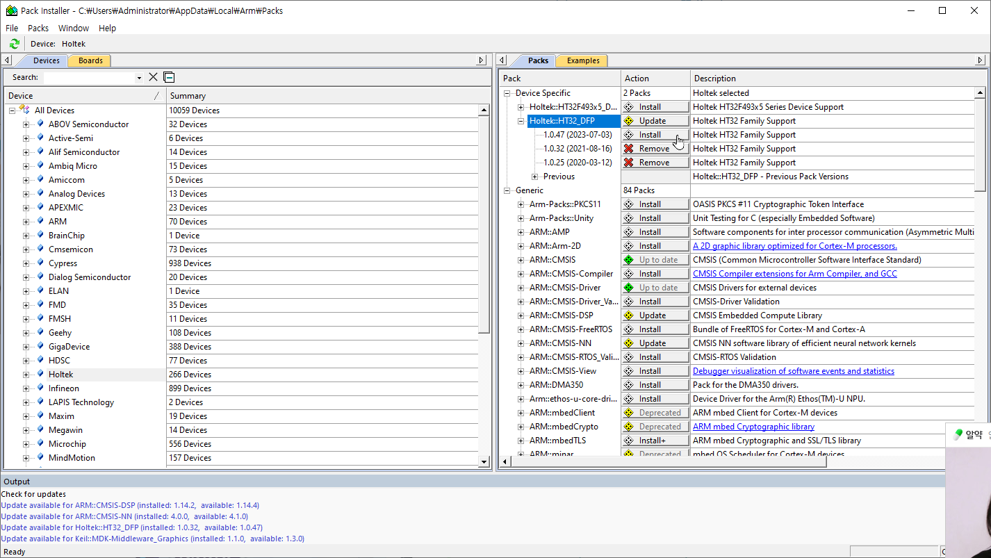Open the Window menu
Image resolution: width=991 pixels, height=558 pixels.
tap(74, 28)
